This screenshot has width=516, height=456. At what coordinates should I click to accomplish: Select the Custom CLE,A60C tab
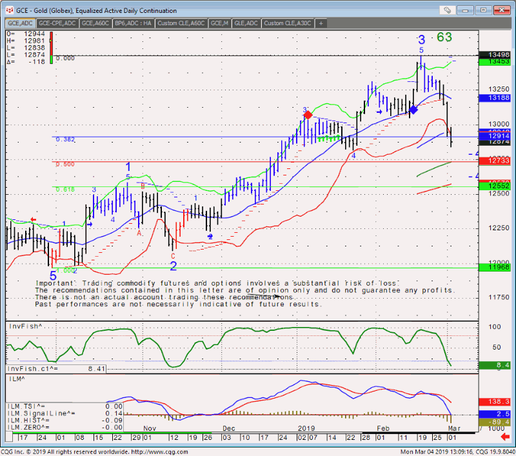[181, 23]
